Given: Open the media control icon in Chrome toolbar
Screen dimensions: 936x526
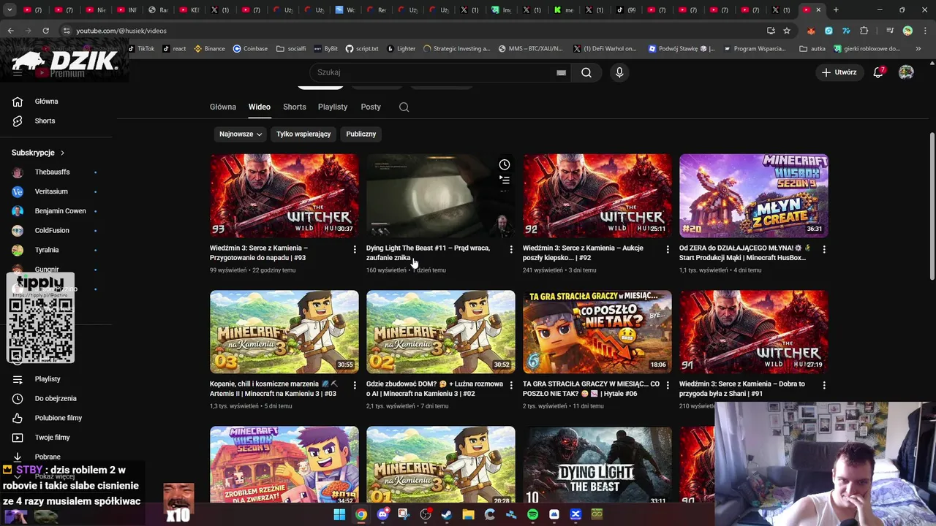Looking at the screenshot, I should click(x=889, y=31).
